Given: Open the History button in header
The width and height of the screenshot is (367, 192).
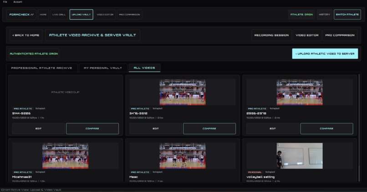Looking at the screenshot, I should 324,15.
